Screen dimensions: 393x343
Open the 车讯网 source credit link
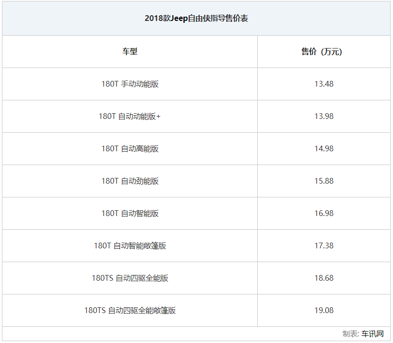pos(373,334)
